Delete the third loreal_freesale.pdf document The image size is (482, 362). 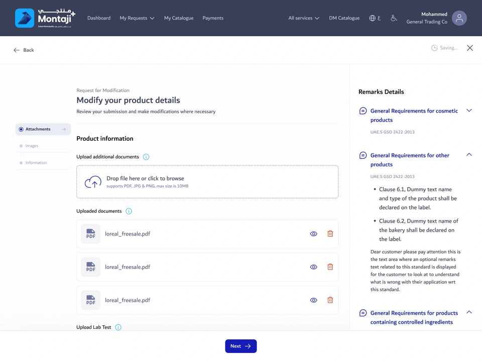pyautogui.click(x=330, y=300)
